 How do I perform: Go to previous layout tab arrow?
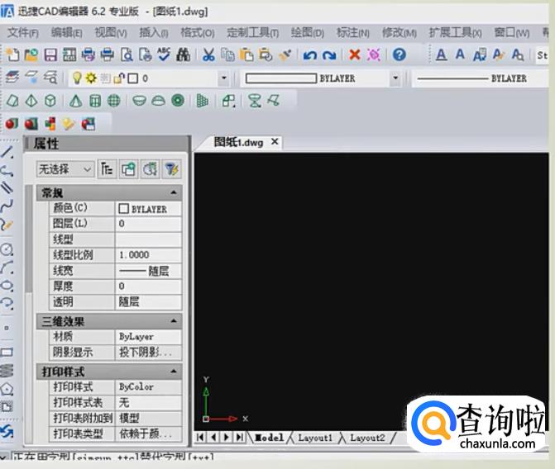coord(213,437)
